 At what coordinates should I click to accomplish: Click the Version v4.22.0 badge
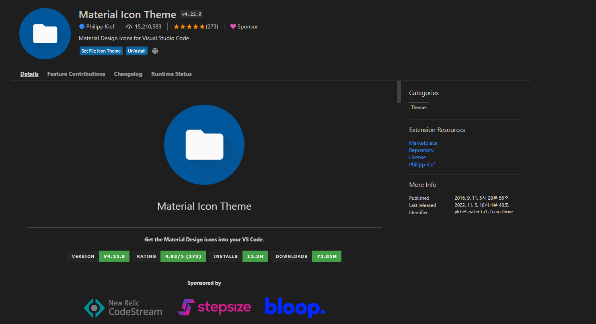(x=98, y=256)
